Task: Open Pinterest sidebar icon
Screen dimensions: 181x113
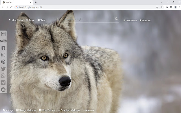Action: click(x=3, y=62)
